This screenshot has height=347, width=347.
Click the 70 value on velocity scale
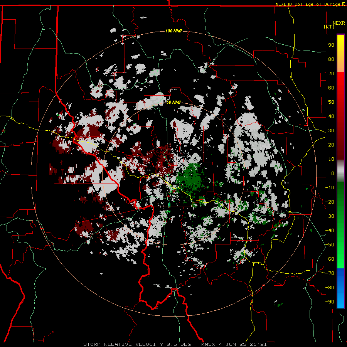tap(331, 74)
